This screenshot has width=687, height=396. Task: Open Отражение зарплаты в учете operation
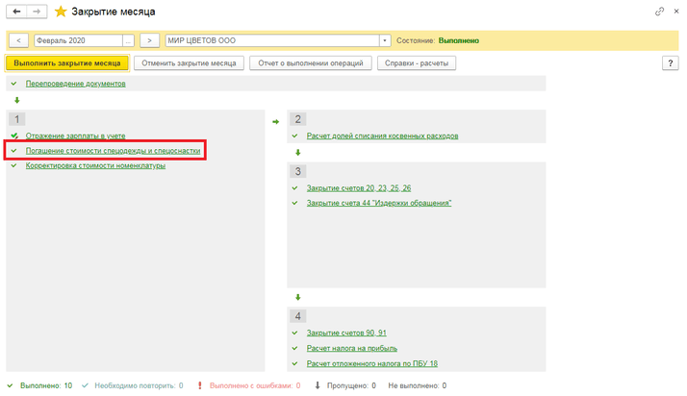[x=75, y=136]
